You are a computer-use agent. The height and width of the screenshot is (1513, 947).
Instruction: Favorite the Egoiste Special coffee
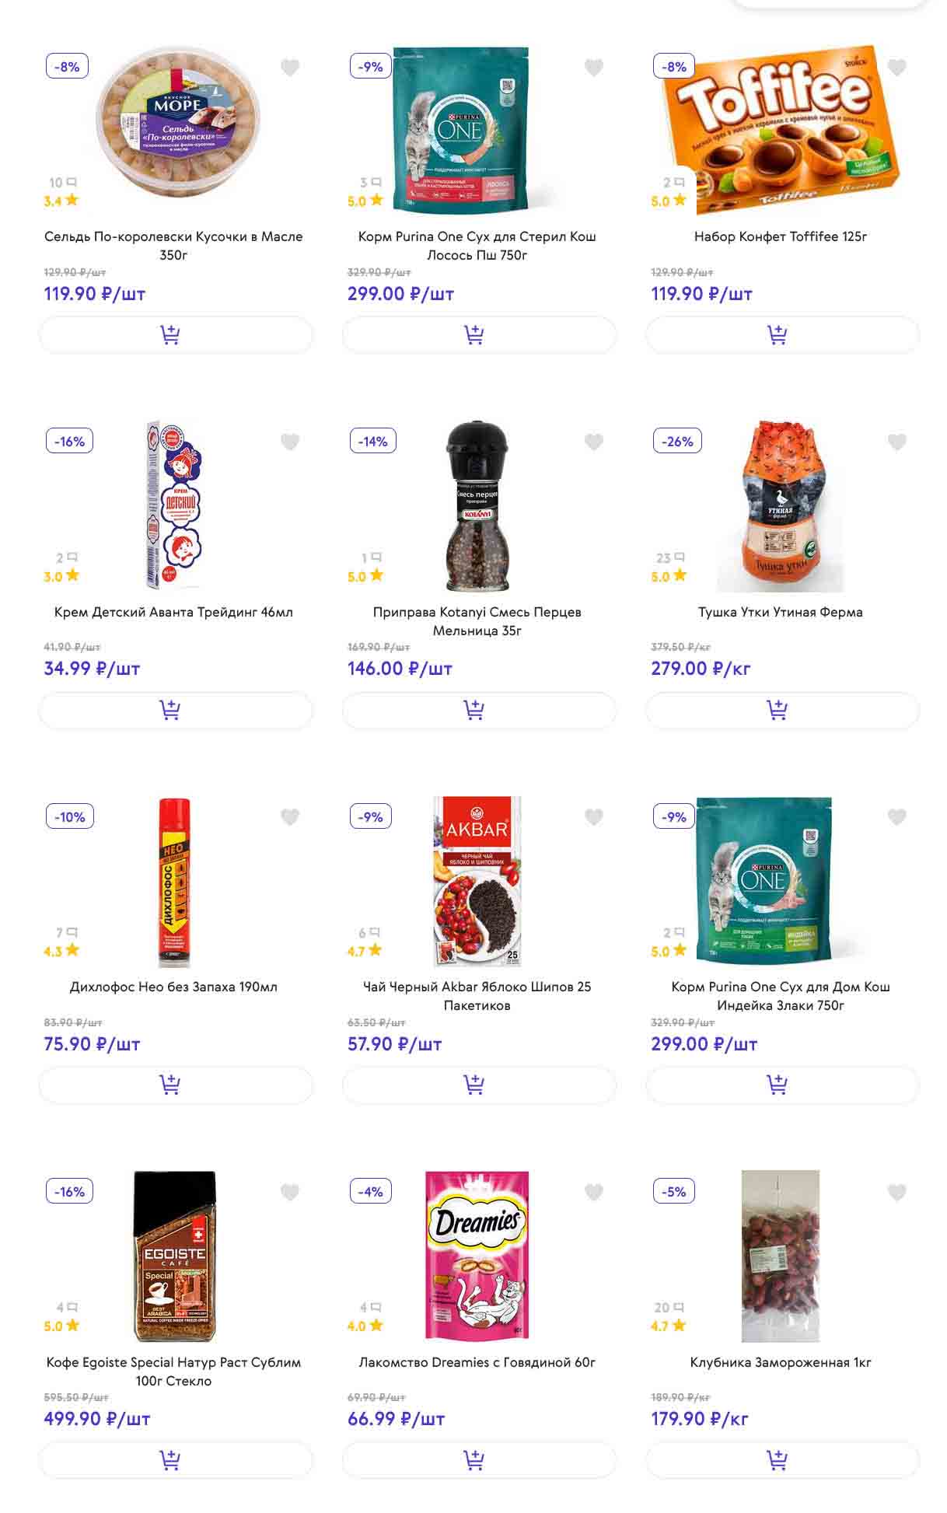tap(290, 1192)
